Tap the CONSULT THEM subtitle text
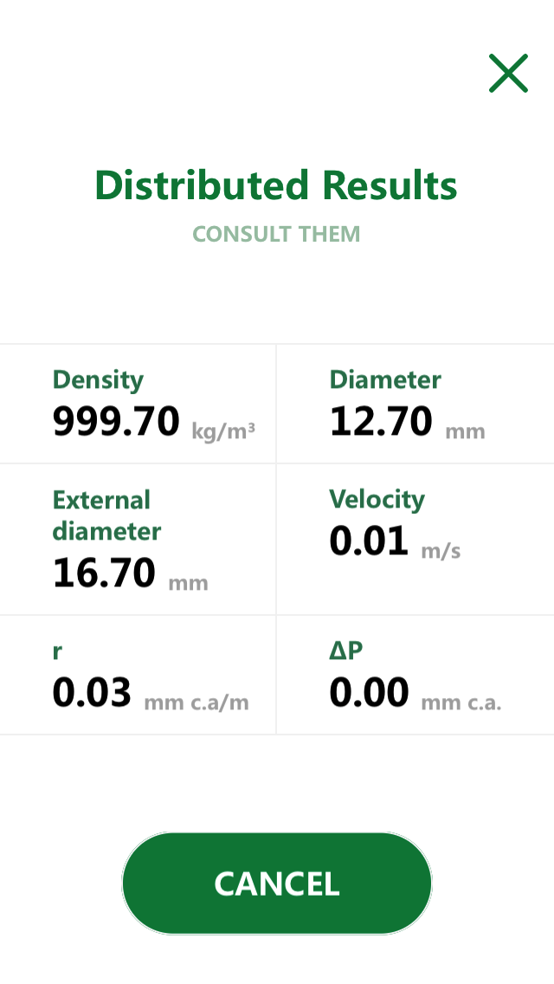The height and width of the screenshot is (984, 554). (x=276, y=234)
